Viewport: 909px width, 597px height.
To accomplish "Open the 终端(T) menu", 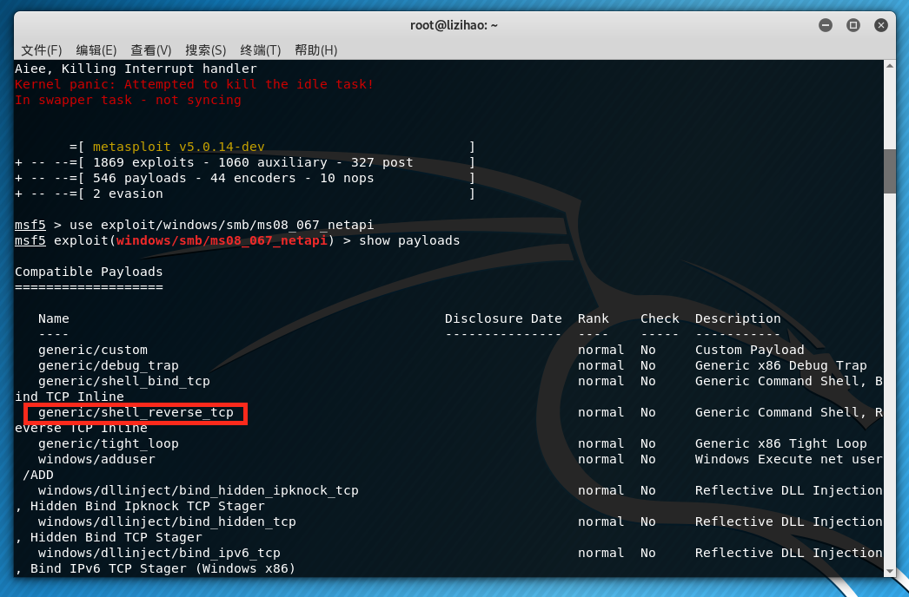I will tap(261, 50).
